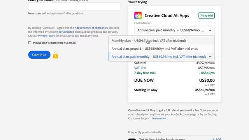Click the Creative Cloud All Apps logo icon

point(138,16)
